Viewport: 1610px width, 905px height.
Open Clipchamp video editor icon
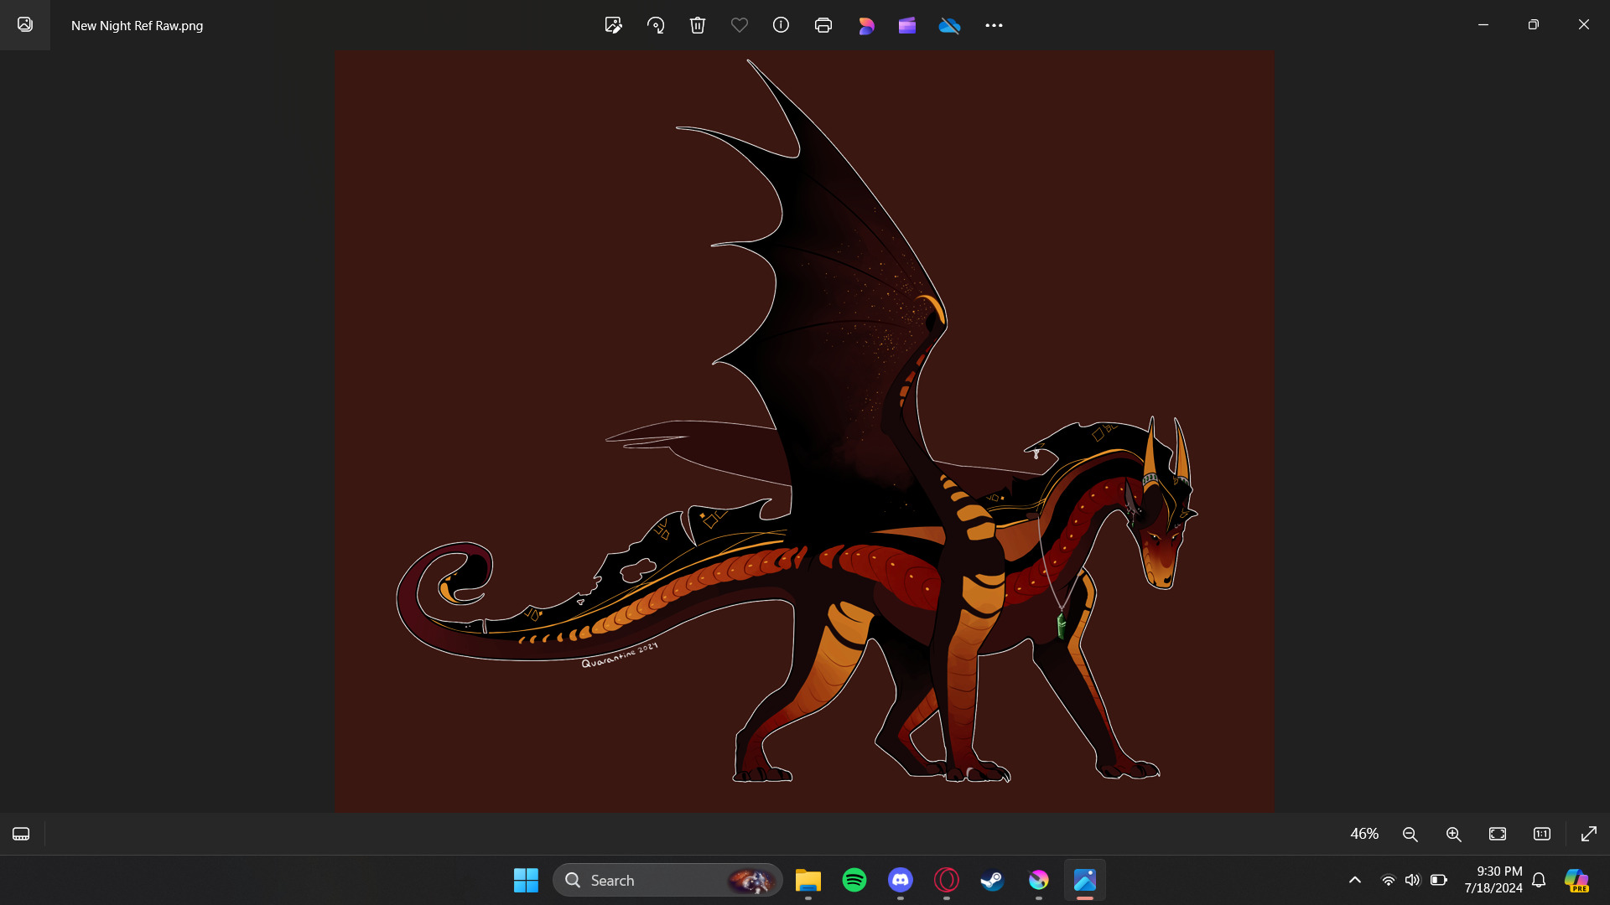tap(907, 26)
